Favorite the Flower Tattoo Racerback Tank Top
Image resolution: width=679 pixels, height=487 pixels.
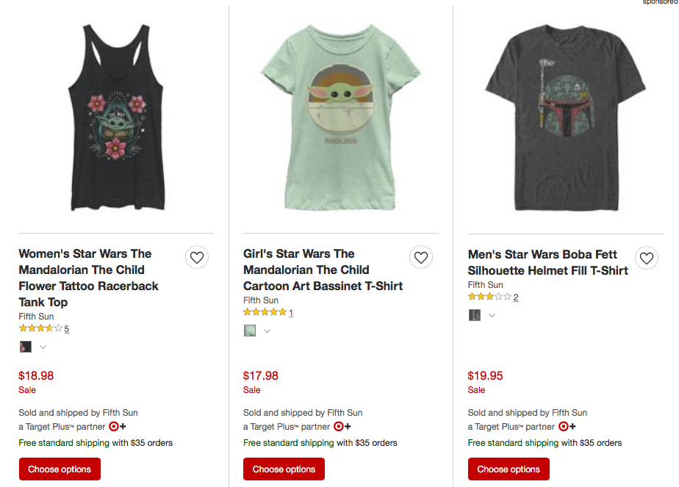coord(196,257)
